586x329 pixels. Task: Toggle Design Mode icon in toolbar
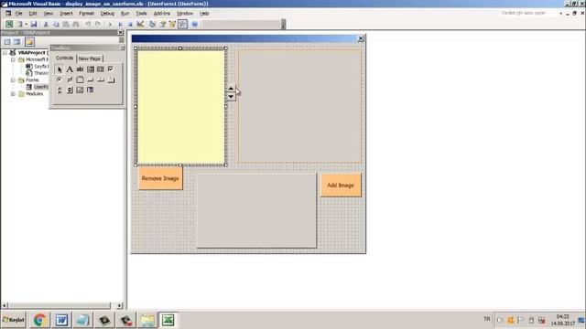140,25
